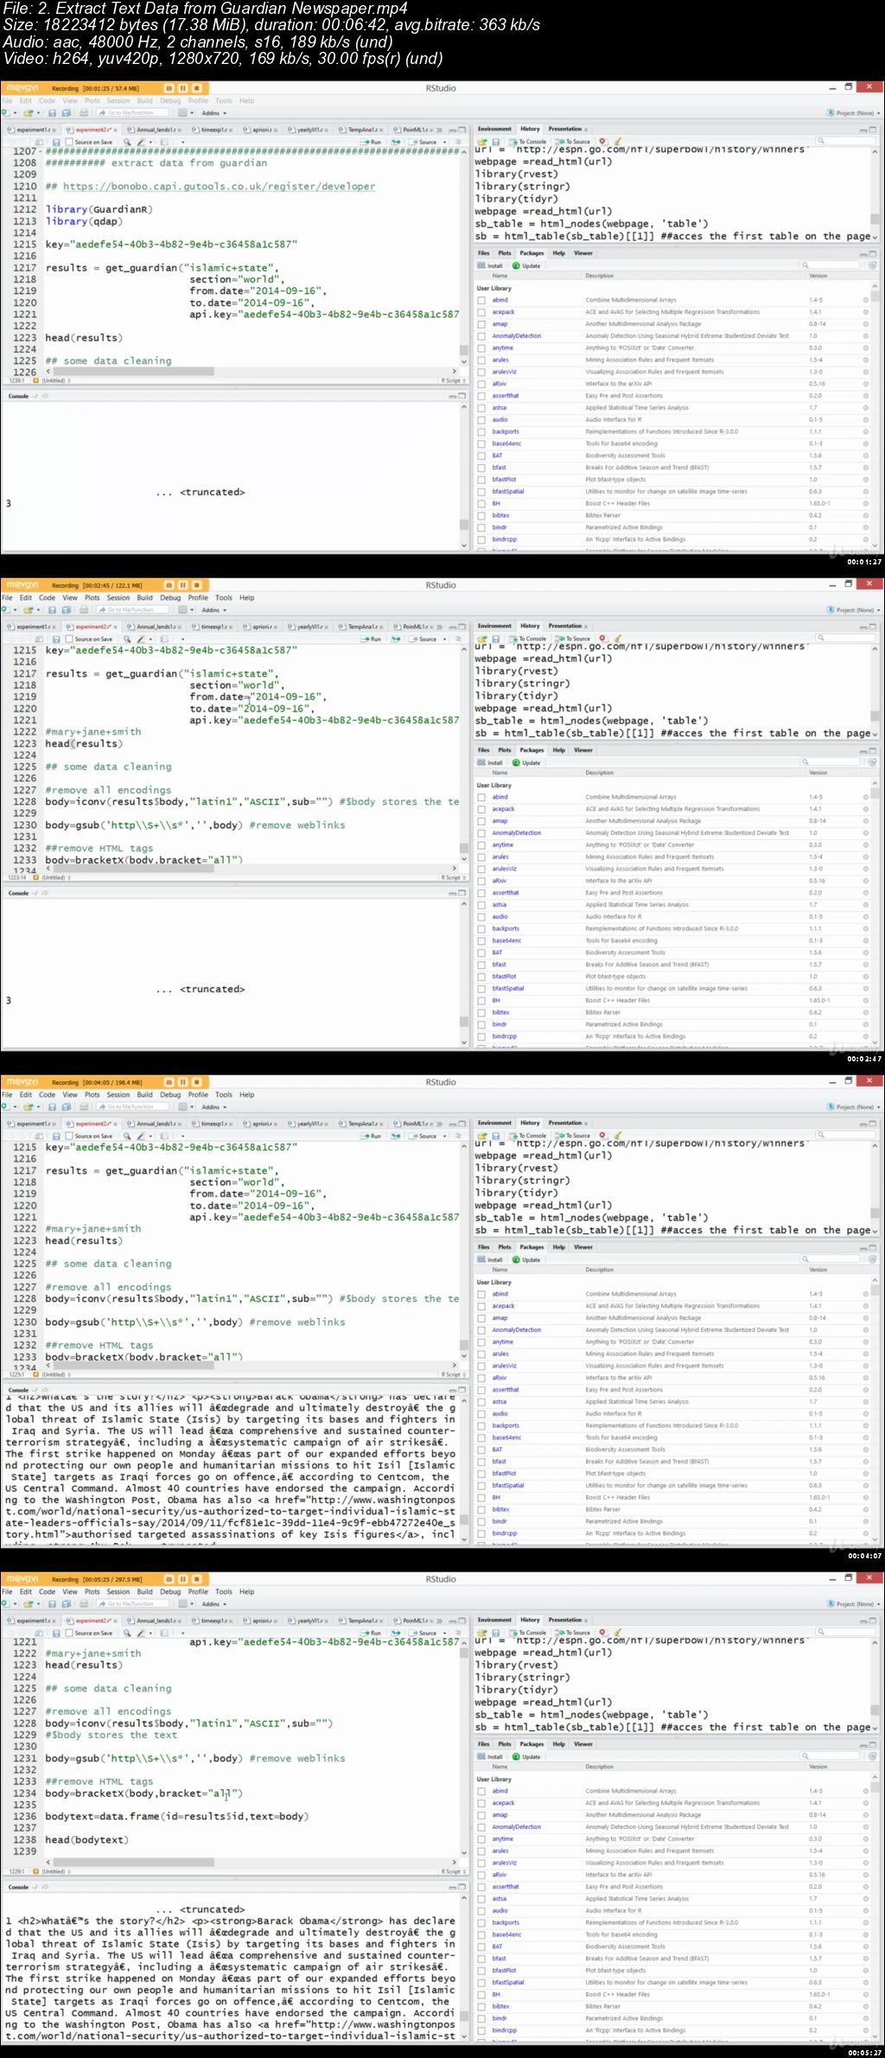Stop the Movavi recording in frame stamped 00:02:47

pos(196,585)
